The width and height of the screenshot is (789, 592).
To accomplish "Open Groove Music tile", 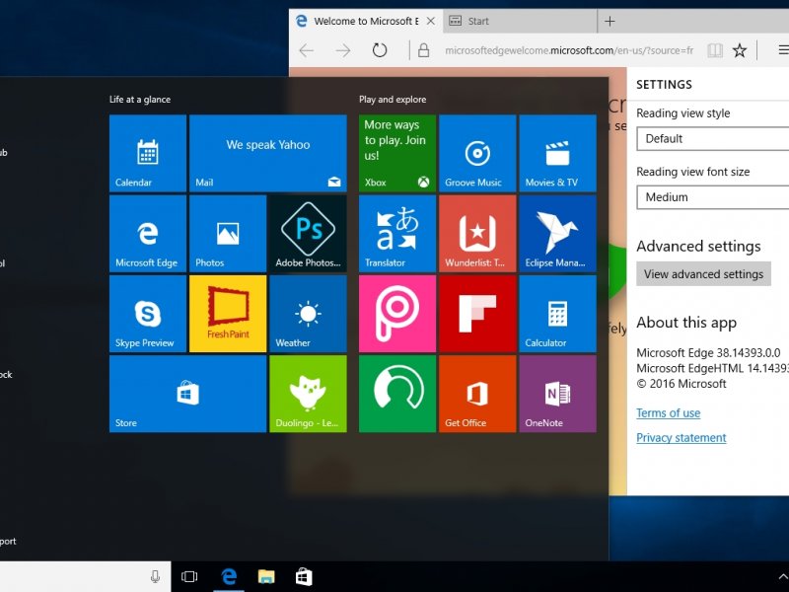I will [x=477, y=153].
